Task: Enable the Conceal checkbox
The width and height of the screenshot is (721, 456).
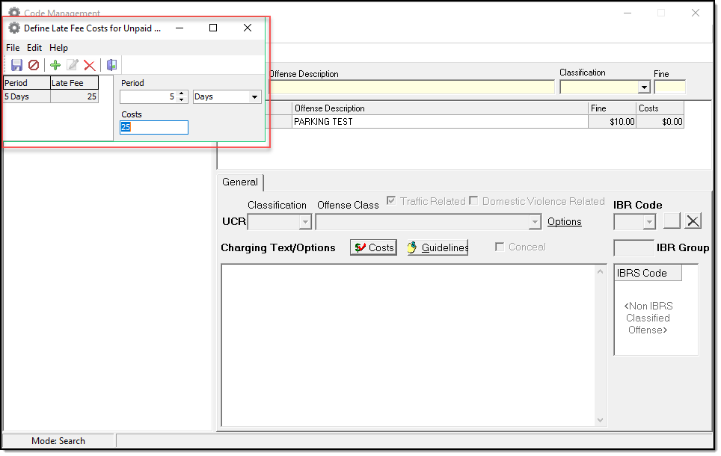Action: point(500,247)
